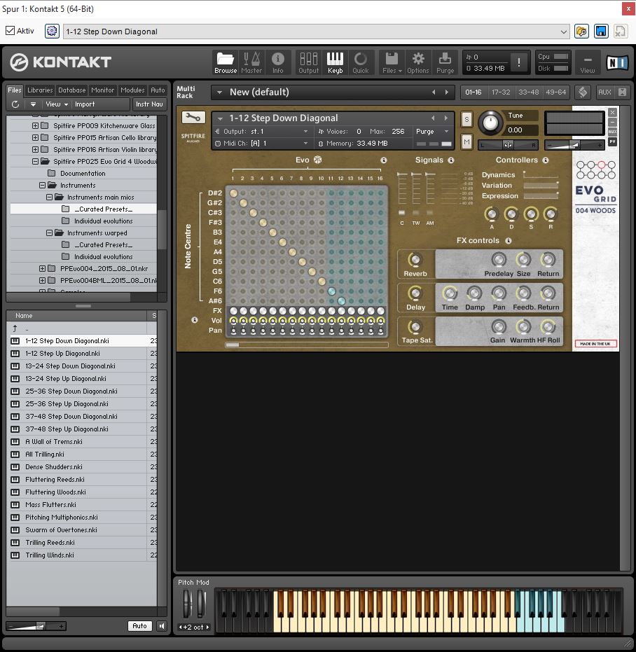The width and height of the screenshot is (636, 652).
Task: Switch to the Database tab
Action: 71,90
